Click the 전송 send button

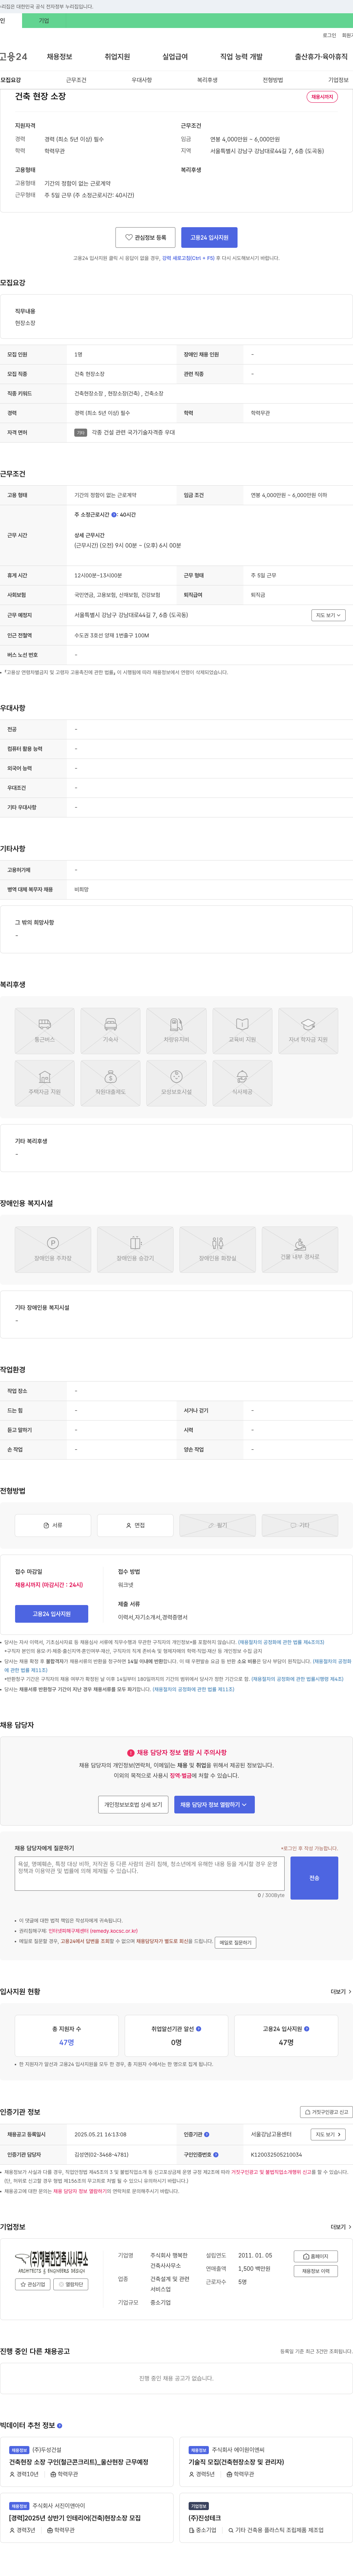[314, 1878]
